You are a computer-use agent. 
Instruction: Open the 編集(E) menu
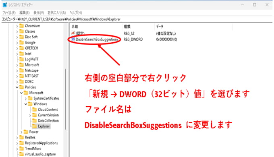coord(25,13)
